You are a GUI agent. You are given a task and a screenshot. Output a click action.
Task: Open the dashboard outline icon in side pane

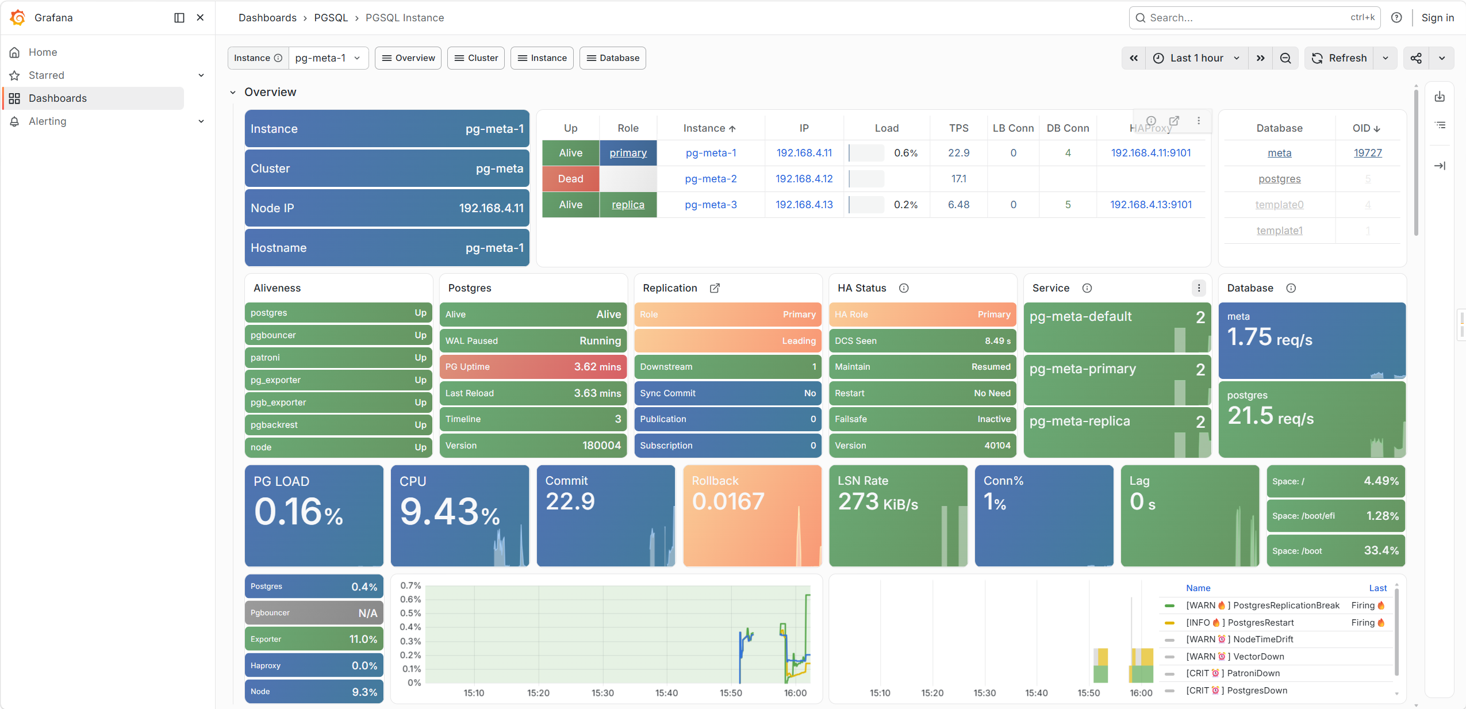[x=1440, y=125]
